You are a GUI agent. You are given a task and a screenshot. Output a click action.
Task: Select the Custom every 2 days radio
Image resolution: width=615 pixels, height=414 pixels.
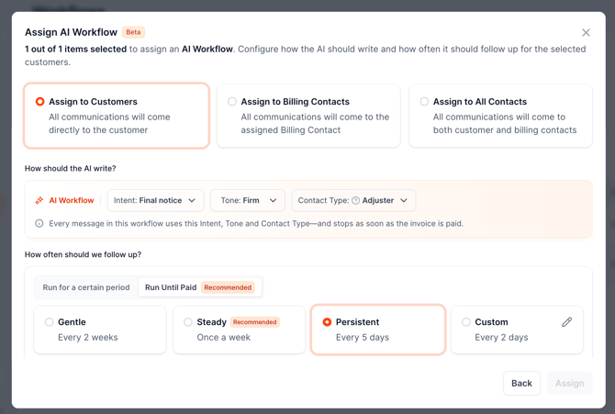point(466,322)
